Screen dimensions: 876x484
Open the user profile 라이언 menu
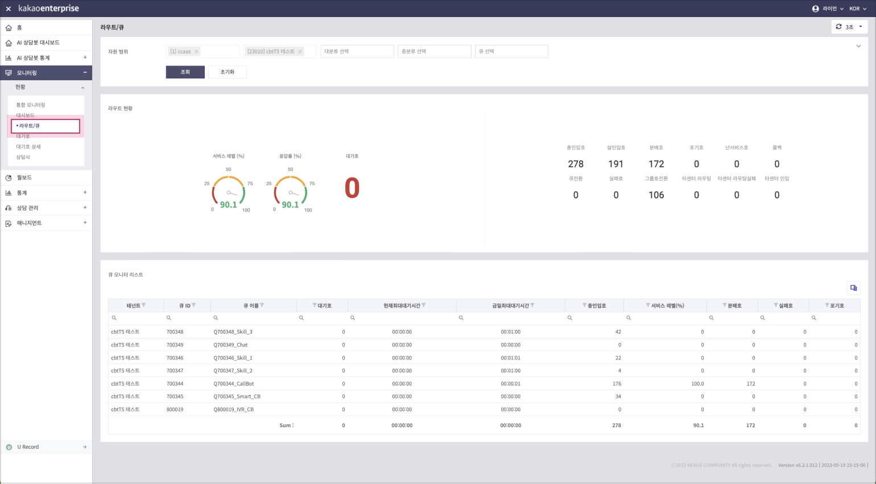click(828, 9)
